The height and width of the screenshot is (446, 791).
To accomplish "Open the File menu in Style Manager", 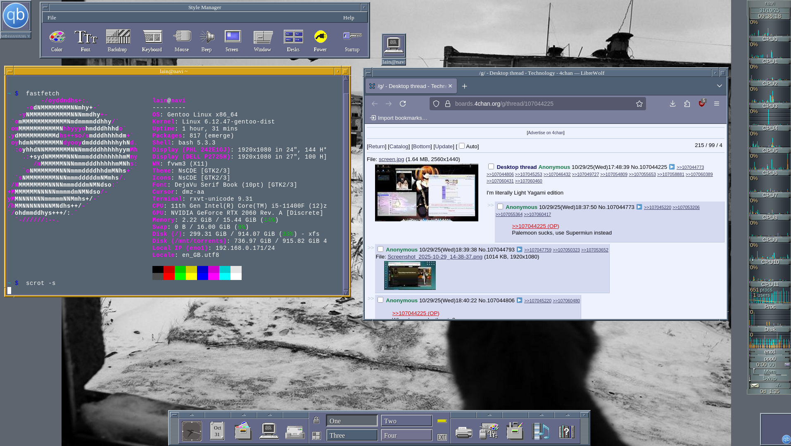I will click(x=52, y=18).
